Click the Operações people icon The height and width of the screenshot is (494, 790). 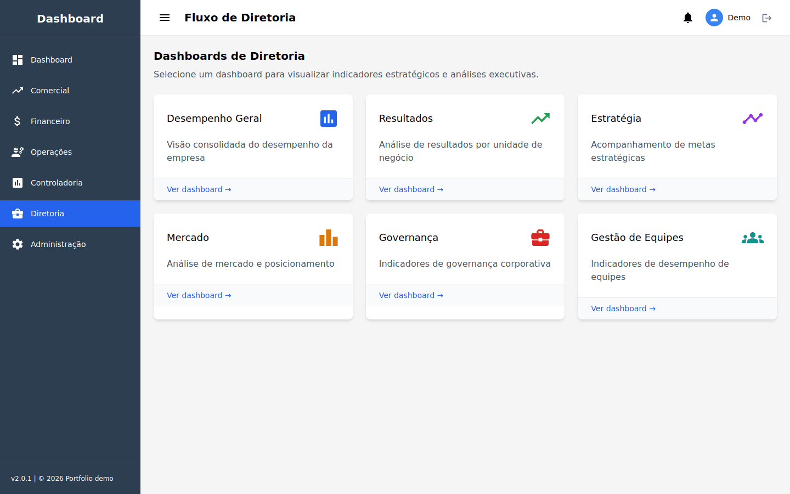tap(18, 152)
